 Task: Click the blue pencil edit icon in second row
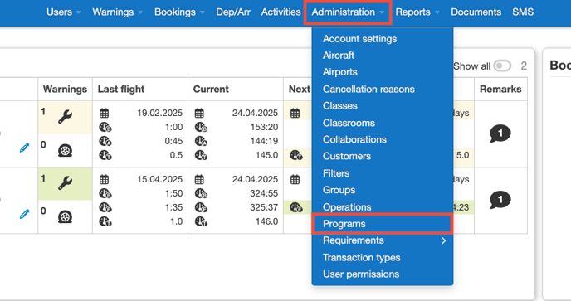(x=24, y=214)
